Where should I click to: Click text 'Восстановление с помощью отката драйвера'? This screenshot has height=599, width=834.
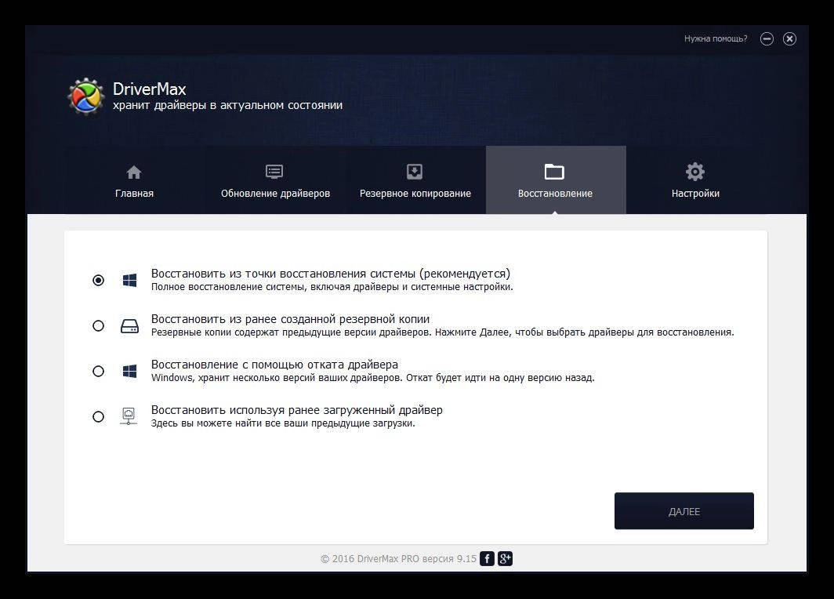coord(274,365)
